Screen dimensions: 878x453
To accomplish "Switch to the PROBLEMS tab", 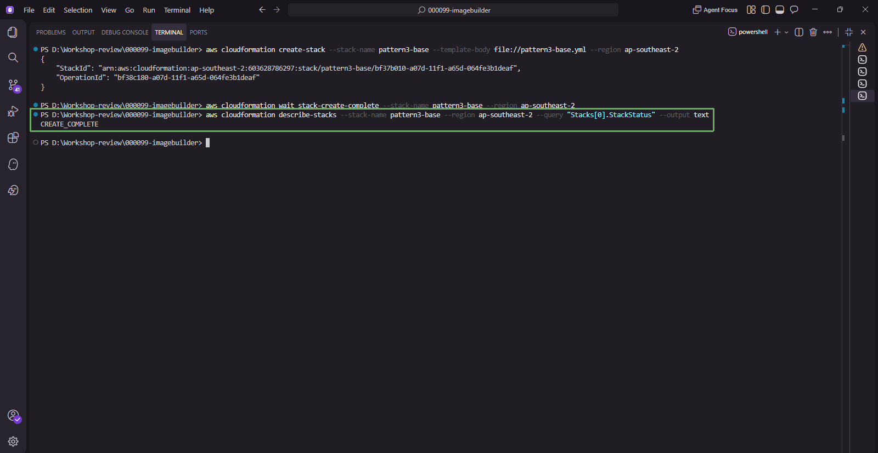I will click(x=51, y=32).
